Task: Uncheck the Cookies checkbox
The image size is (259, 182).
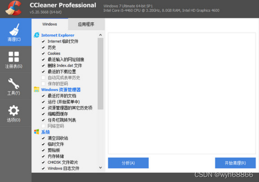Action: click(x=43, y=53)
